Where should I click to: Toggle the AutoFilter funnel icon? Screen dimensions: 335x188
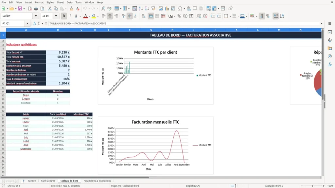coord(153,8)
